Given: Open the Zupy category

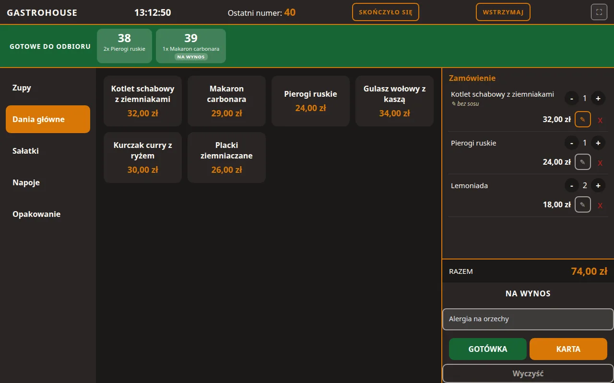Looking at the screenshot, I should click(48, 88).
